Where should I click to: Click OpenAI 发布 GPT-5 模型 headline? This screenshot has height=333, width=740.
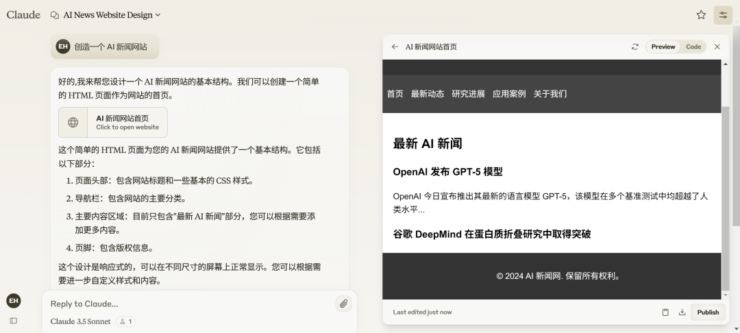coord(448,172)
